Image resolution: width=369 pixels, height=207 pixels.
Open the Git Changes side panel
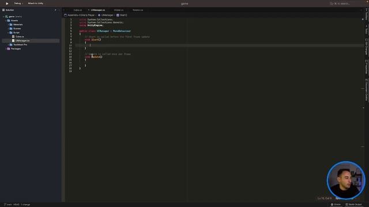tap(367, 47)
